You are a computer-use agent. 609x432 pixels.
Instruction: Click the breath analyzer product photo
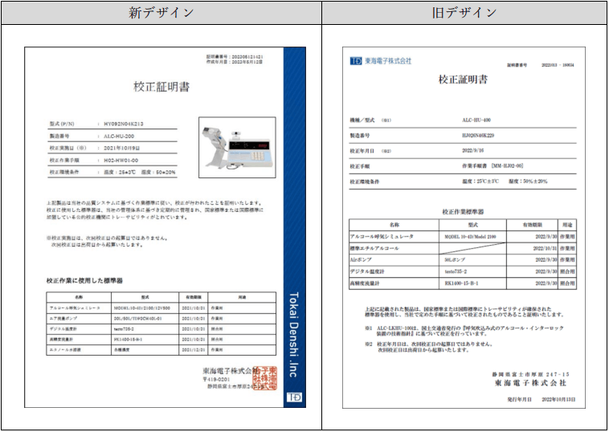pos(237,147)
